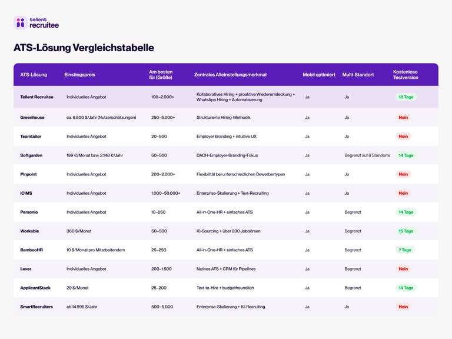Screen dimensions: 452x339
Task: Click 'Zentrales Alleinstellungsmerkmal' column header
Action: coord(230,75)
